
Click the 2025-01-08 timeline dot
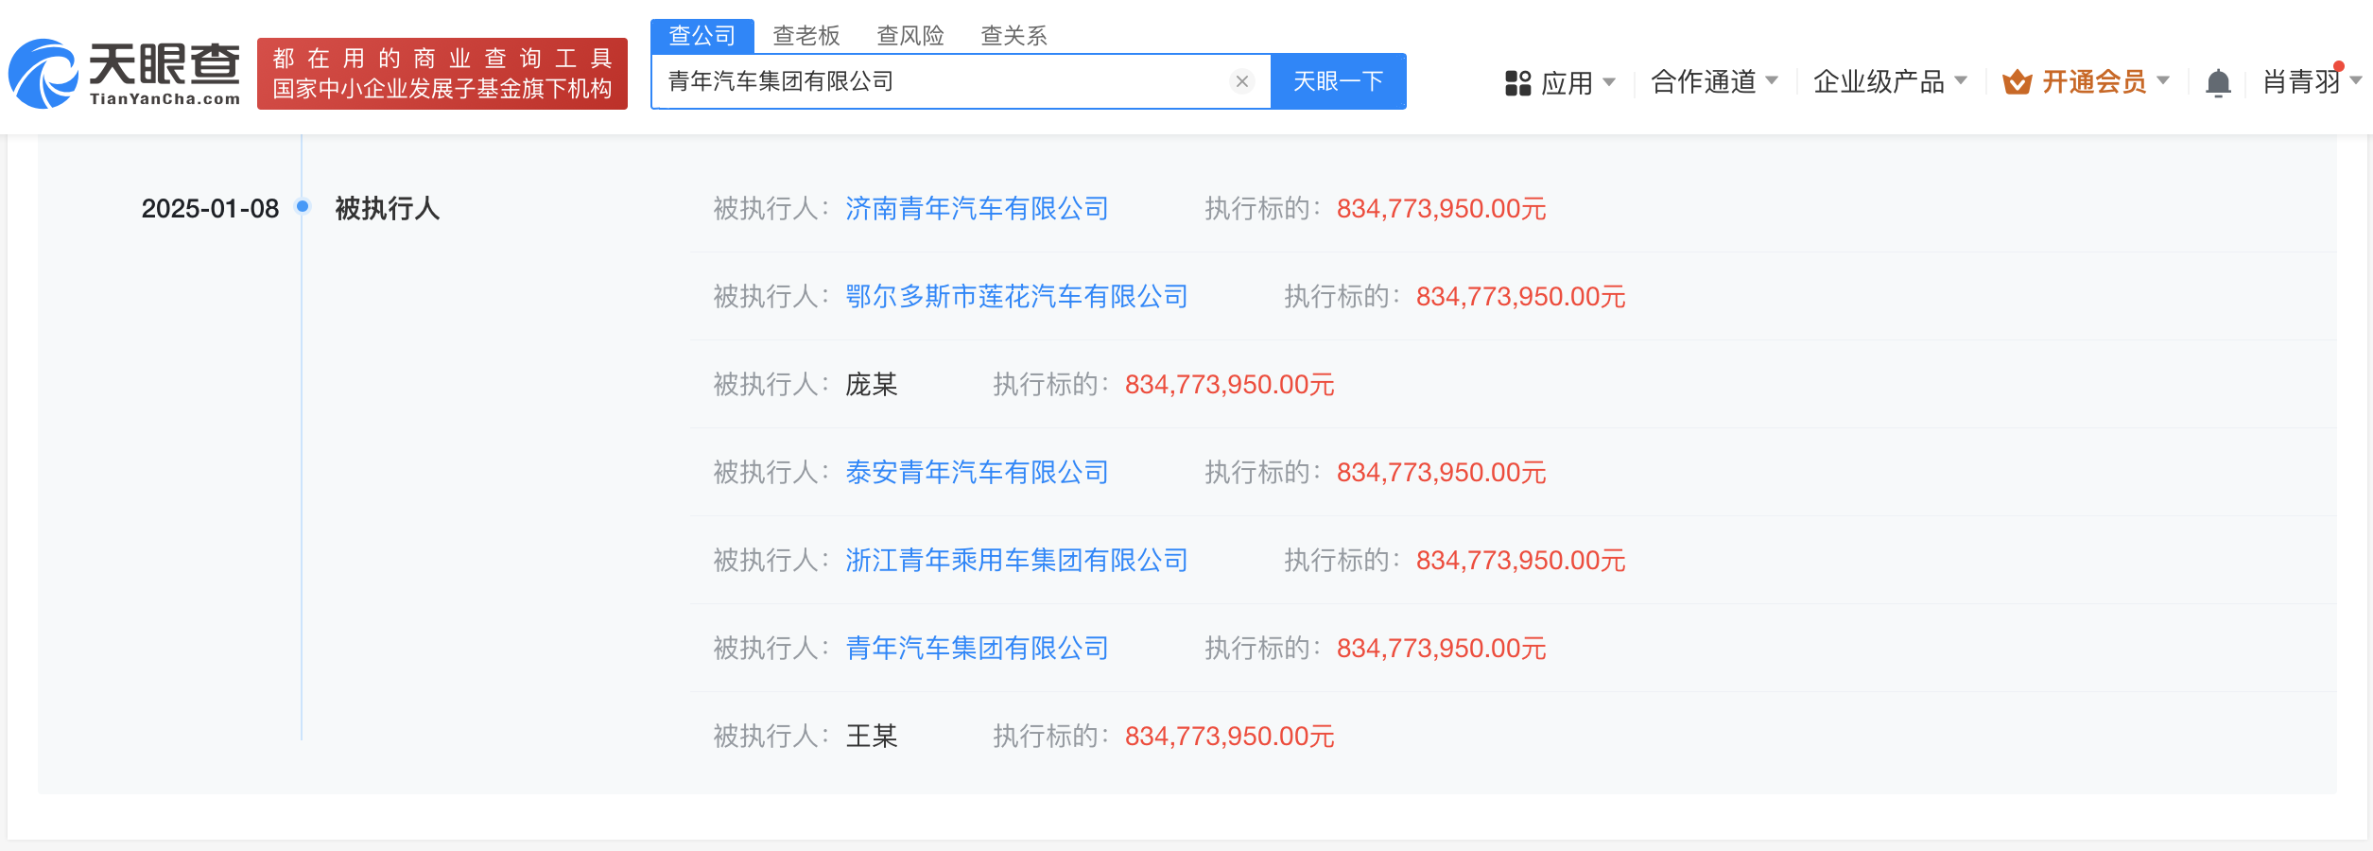pos(303,206)
